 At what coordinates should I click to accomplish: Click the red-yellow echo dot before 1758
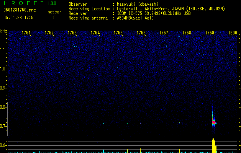pos(179,123)
